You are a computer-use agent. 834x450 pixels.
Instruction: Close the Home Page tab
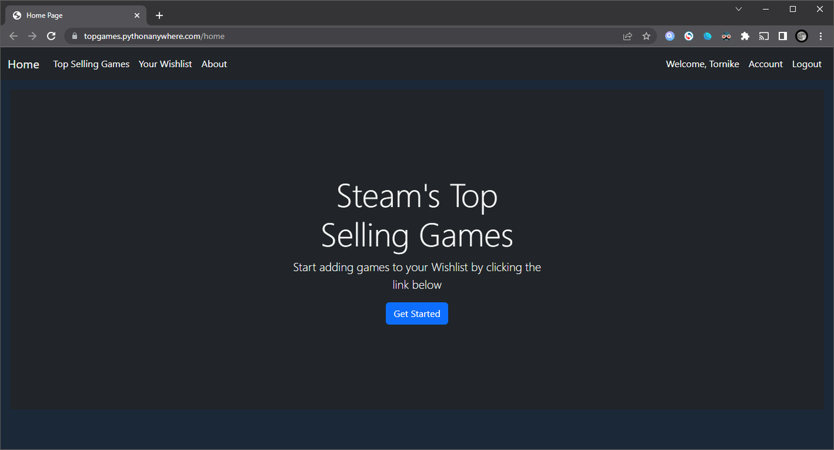click(137, 16)
